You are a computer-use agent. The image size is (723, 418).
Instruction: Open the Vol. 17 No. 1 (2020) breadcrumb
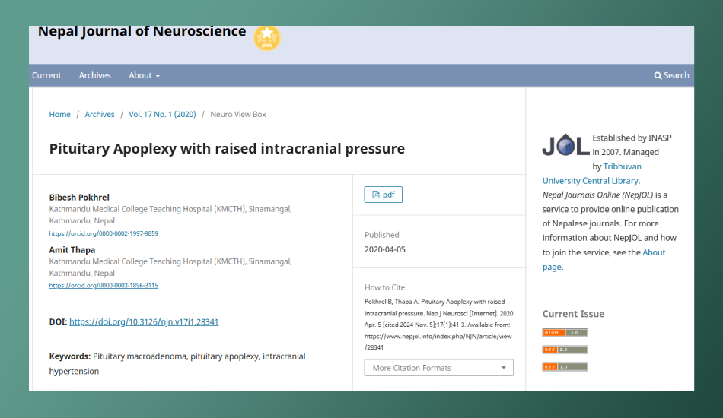coord(162,114)
